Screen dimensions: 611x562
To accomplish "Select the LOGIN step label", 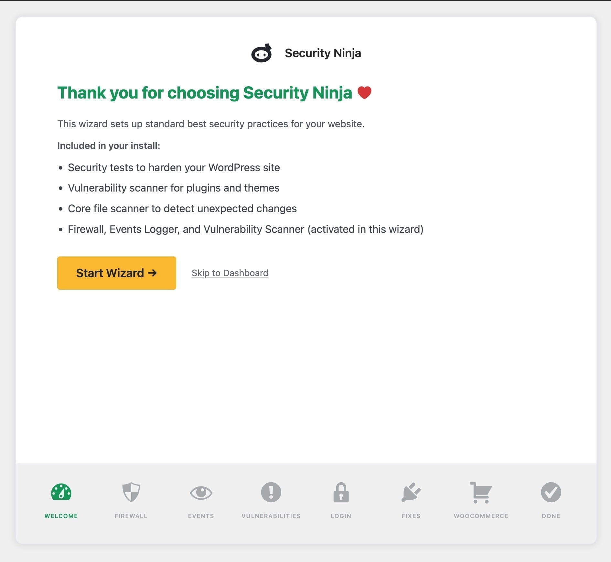I will coord(341,516).
